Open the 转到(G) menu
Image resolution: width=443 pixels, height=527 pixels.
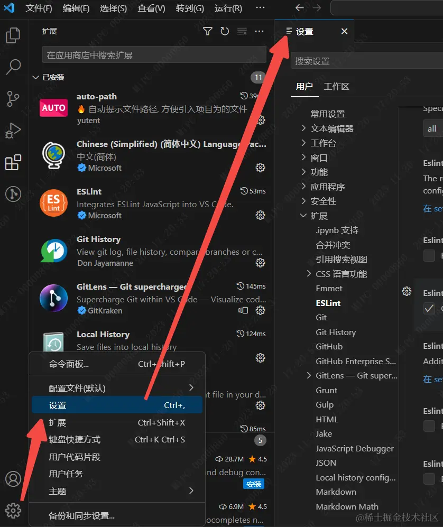coord(190,8)
